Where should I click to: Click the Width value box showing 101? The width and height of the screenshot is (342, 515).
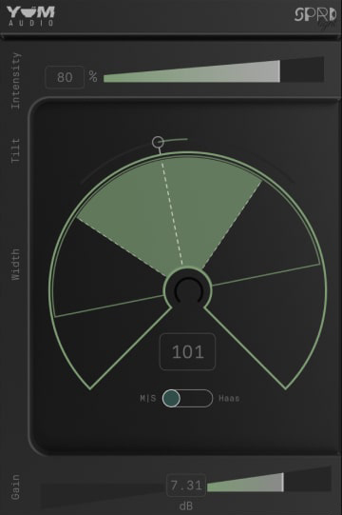pos(187,352)
